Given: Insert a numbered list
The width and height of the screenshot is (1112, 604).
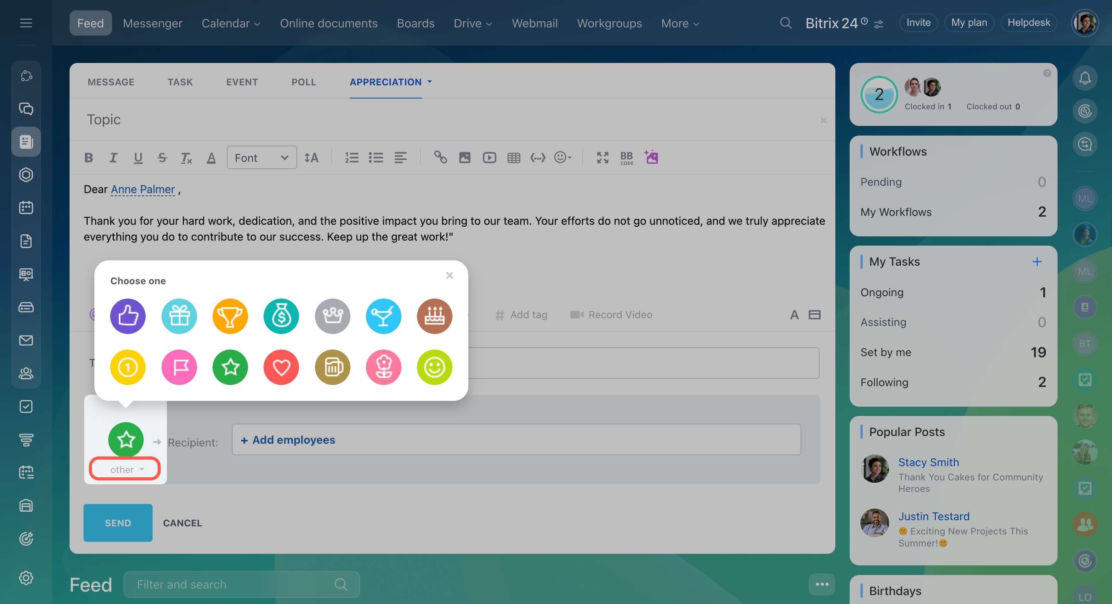Looking at the screenshot, I should click(352, 158).
